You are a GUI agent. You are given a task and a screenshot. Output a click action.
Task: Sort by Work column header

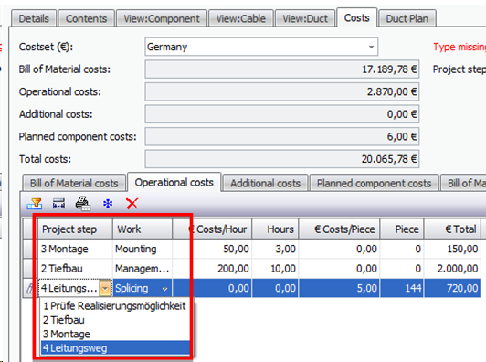pyautogui.click(x=143, y=229)
